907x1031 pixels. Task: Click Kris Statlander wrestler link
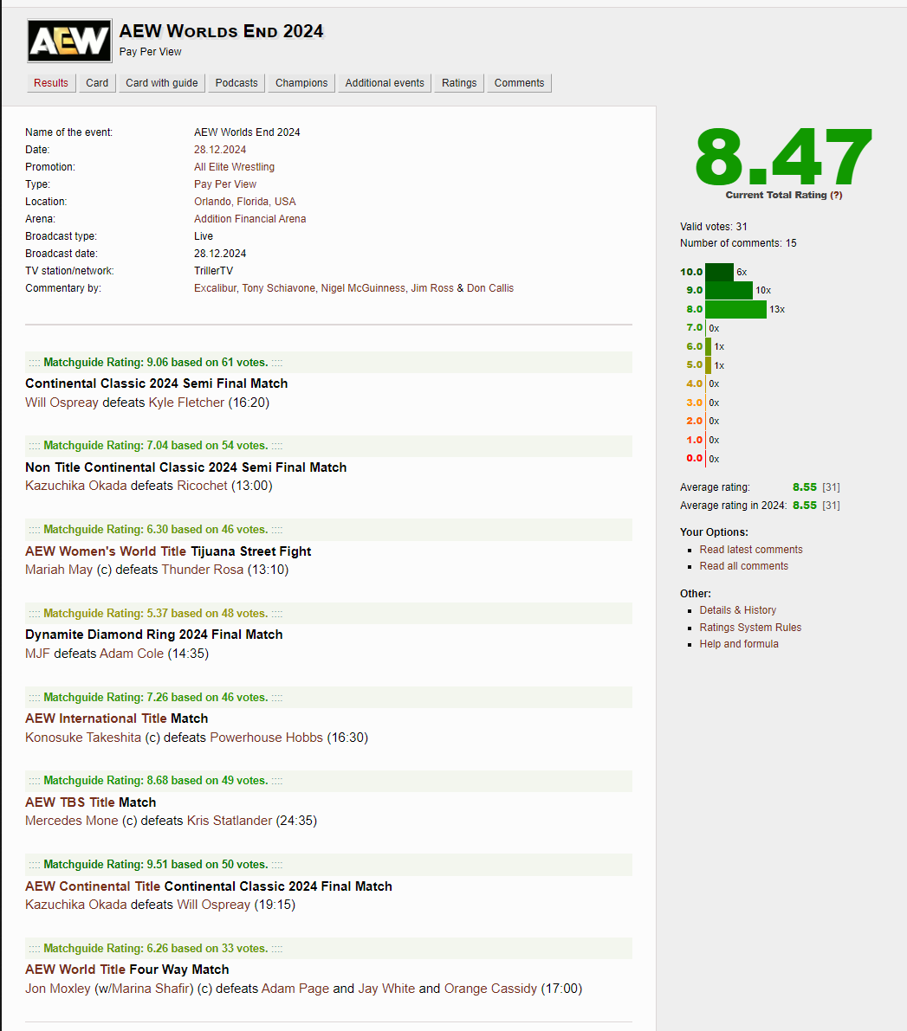[230, 821]
